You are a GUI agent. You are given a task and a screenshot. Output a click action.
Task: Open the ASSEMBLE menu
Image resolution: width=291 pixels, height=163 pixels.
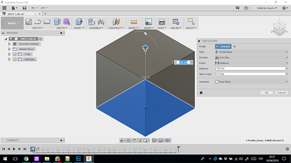[96, 28]
